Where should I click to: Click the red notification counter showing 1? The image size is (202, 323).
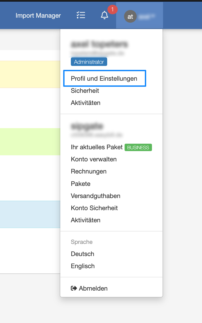point(112,9)
